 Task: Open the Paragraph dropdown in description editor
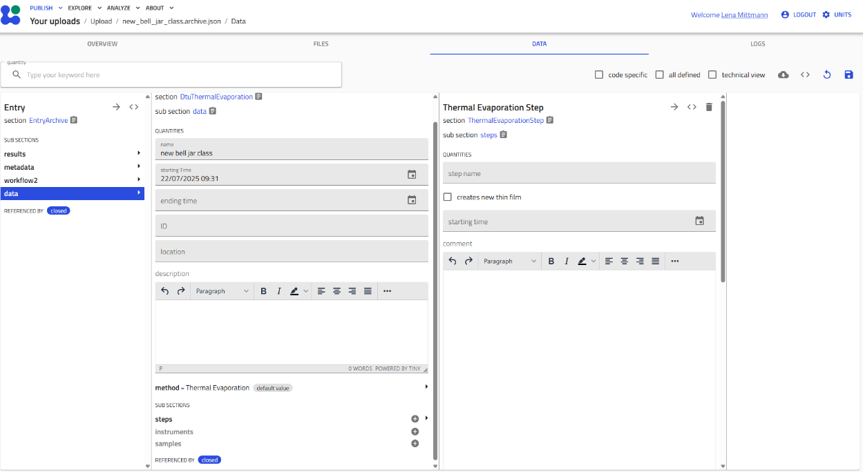222,291
